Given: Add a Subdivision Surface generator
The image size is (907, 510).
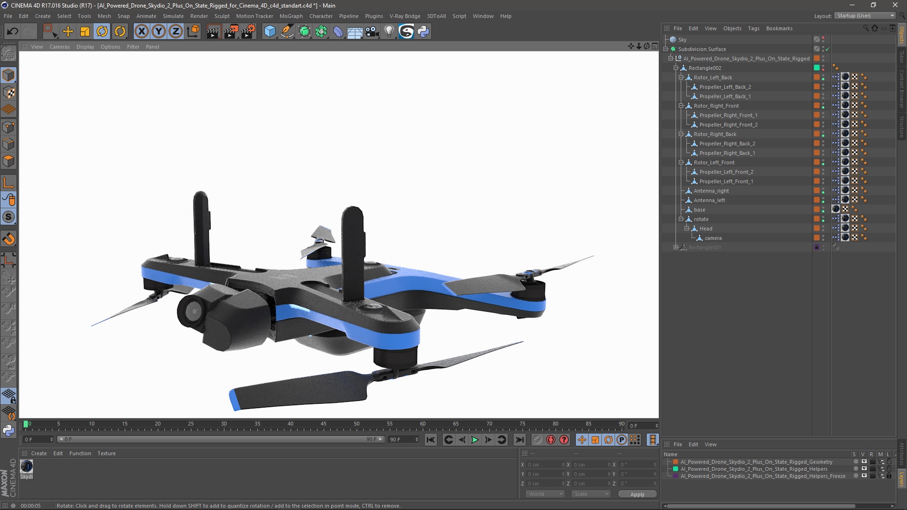Looking at the screenshot, I should tap(304, 32).
